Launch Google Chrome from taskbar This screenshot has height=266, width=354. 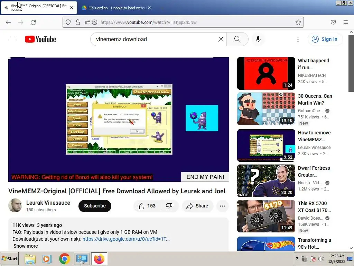coord(64,258)
